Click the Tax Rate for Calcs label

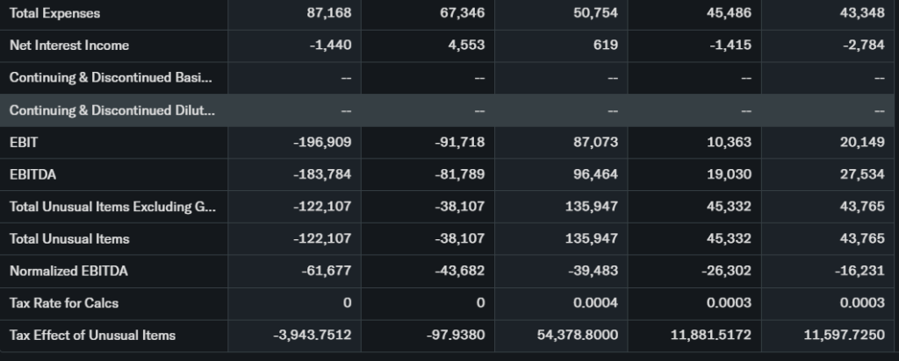click(63, 303)
